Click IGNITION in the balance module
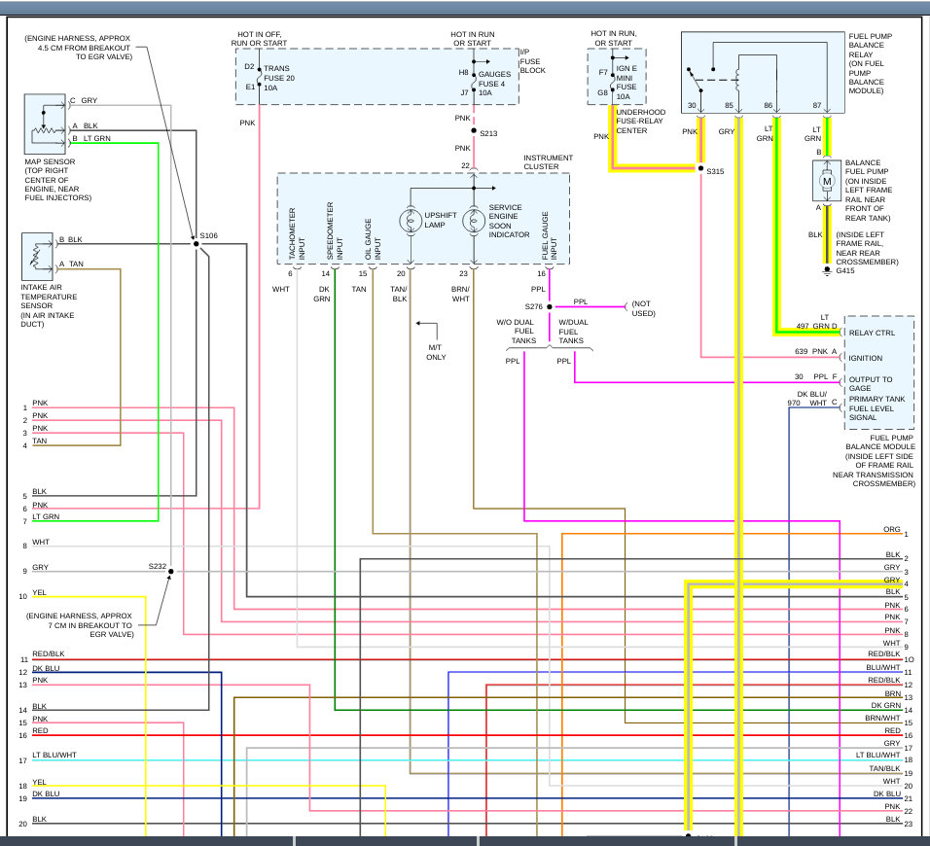This screenshot has width=930, height=846. pyautogui.click(x=865, y=358)
